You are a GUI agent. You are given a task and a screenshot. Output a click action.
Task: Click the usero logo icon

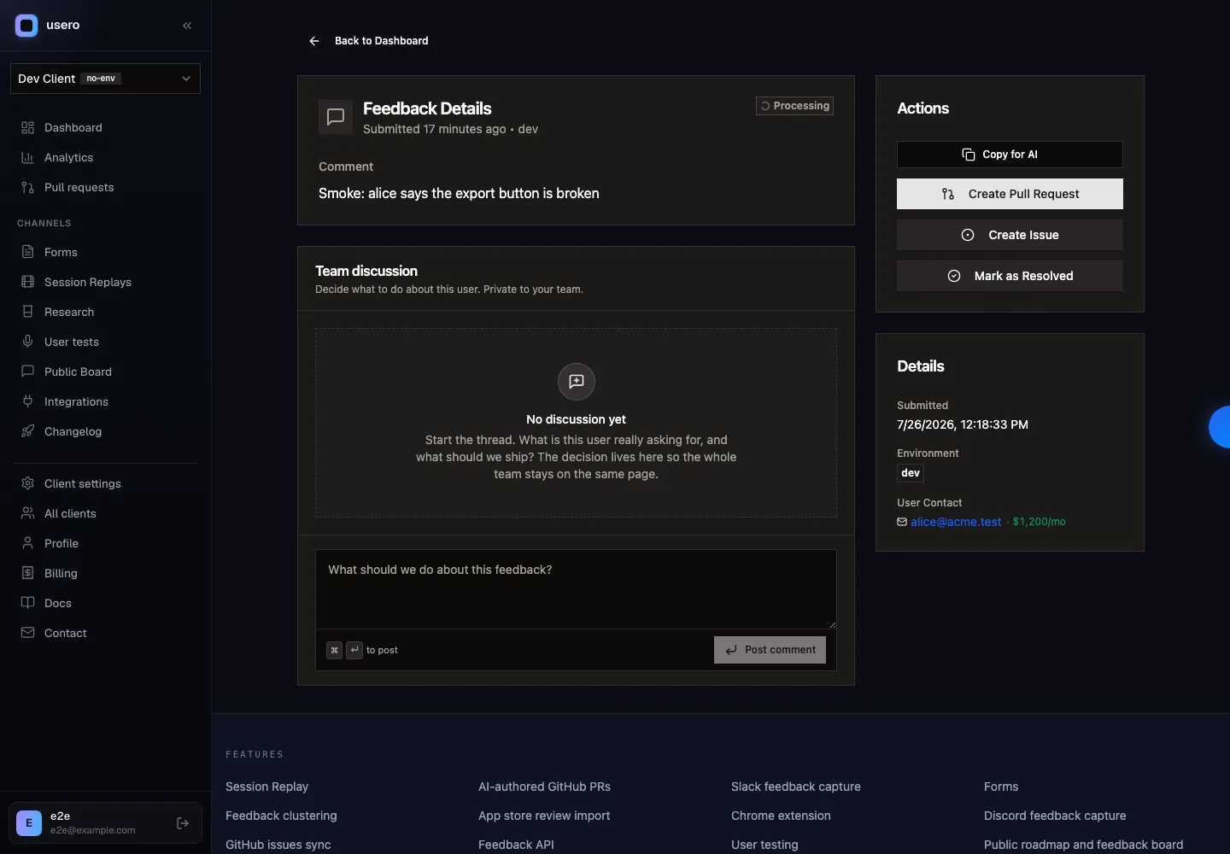pyautogui.click(x=26, y=26)
